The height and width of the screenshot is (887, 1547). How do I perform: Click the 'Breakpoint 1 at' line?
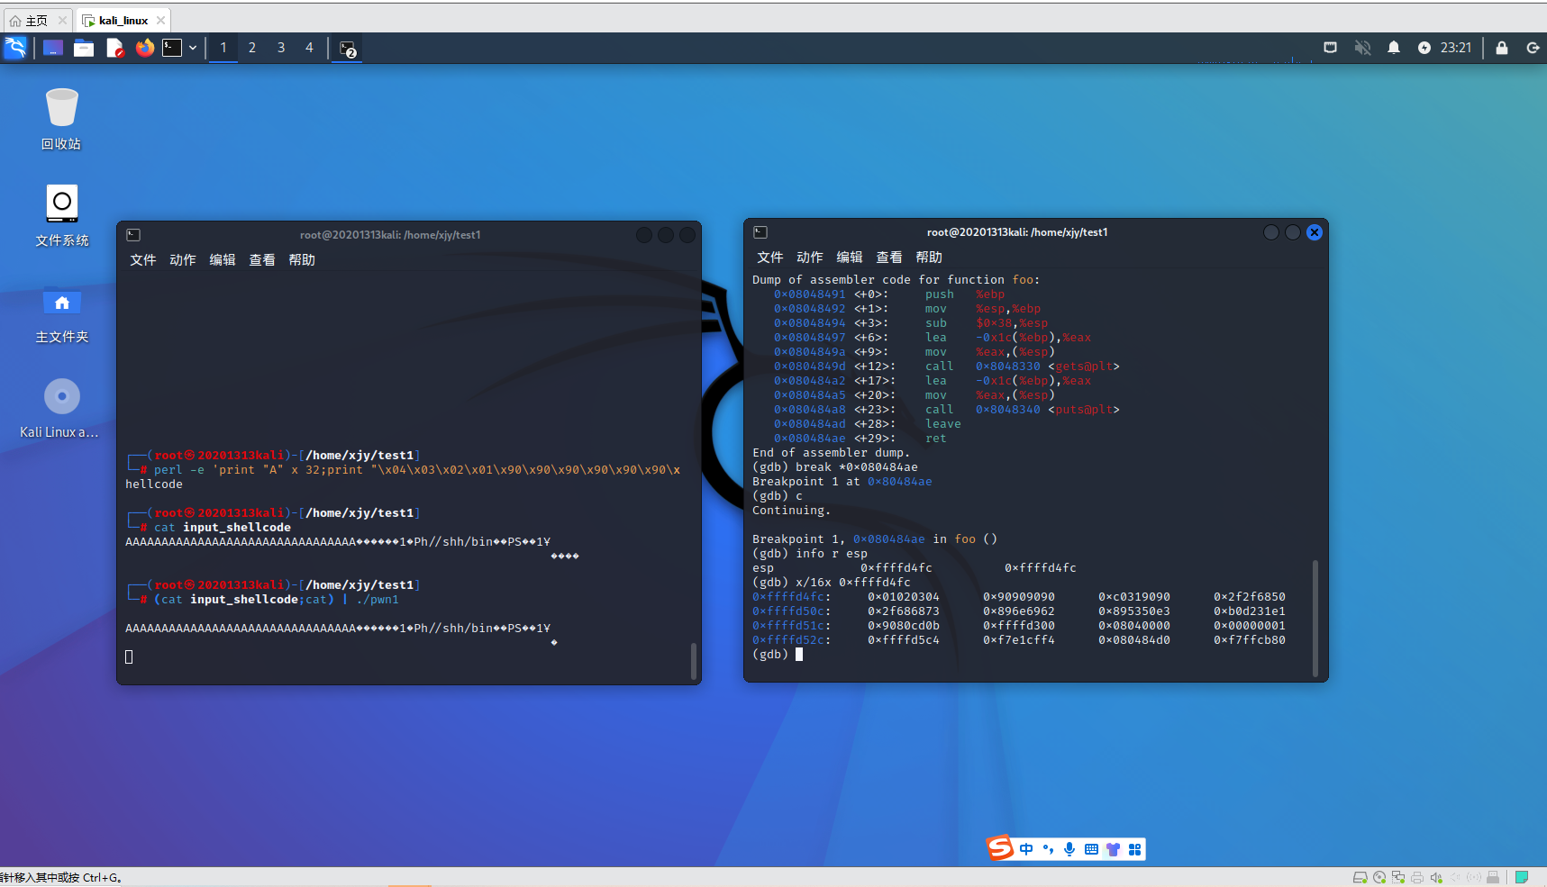842,482
